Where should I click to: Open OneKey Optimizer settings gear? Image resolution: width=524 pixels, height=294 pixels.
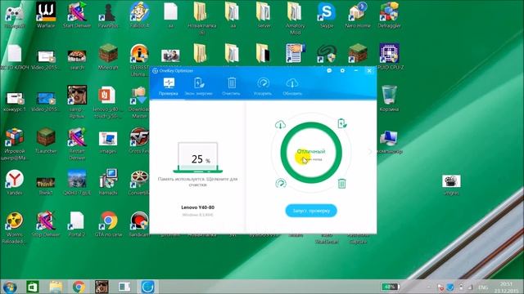(342, 71)
